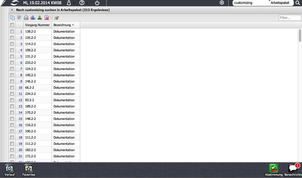302x178 pixels.
Task: Tick the checkbox for row 138.2-2
Action: (12, 31)
